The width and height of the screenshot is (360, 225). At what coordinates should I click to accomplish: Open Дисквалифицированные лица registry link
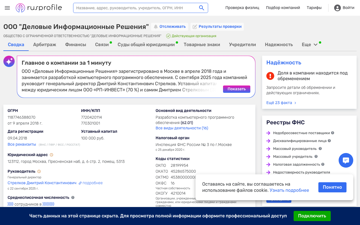[300, 141]
